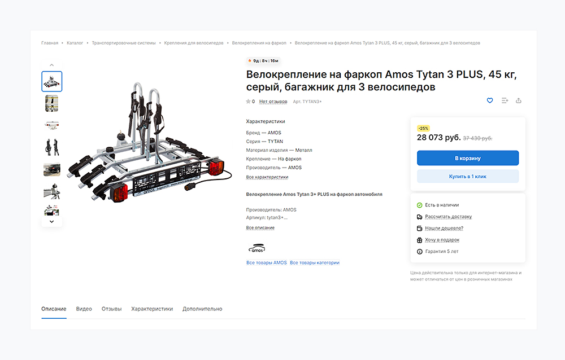Open Нашли дешевле? link
The height and width of the screenshot is (360, 565).
coord(444,228)
